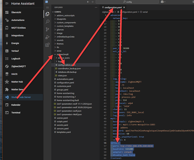Expand the themes folder

(55, 44)
